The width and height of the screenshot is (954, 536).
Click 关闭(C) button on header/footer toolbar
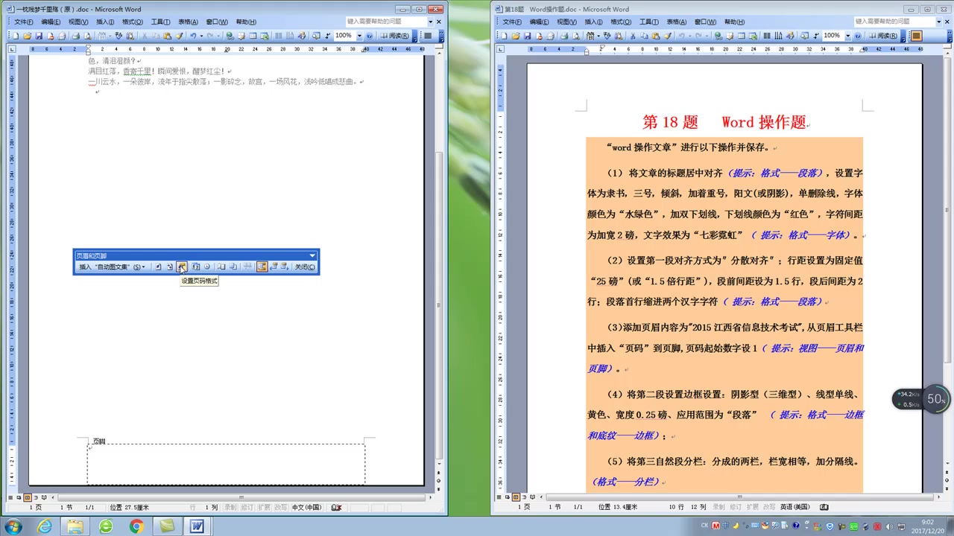305,267
